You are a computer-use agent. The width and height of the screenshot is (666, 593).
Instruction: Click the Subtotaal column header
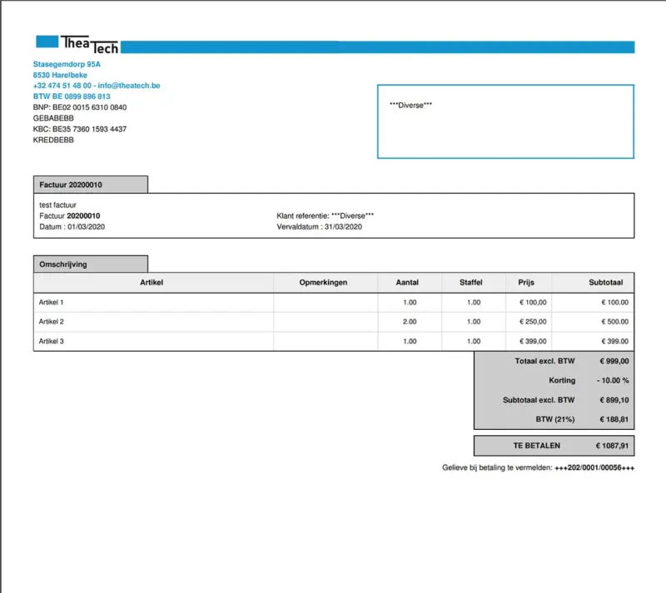pyautogui.click(x=606, y=282)
